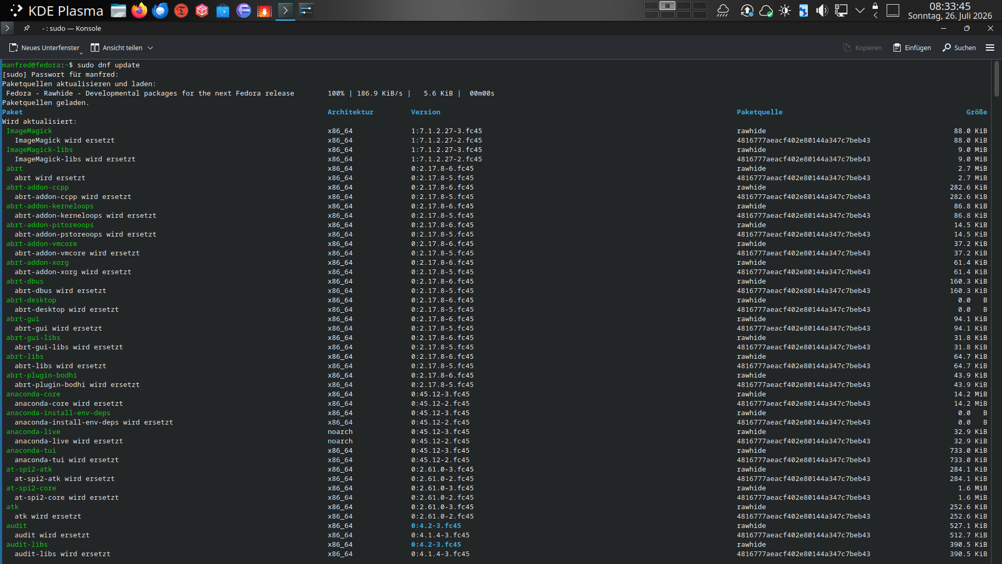Click the abrt-addon-vmcore package name

pos(42,244)
